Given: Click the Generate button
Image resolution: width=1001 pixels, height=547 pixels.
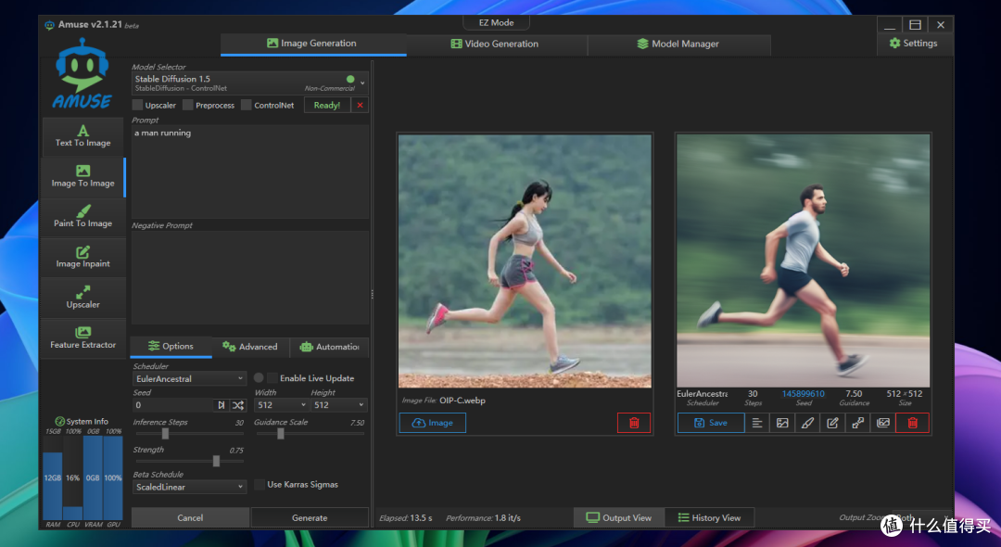Looking at the screenshot, I should (x=310, y=517).
